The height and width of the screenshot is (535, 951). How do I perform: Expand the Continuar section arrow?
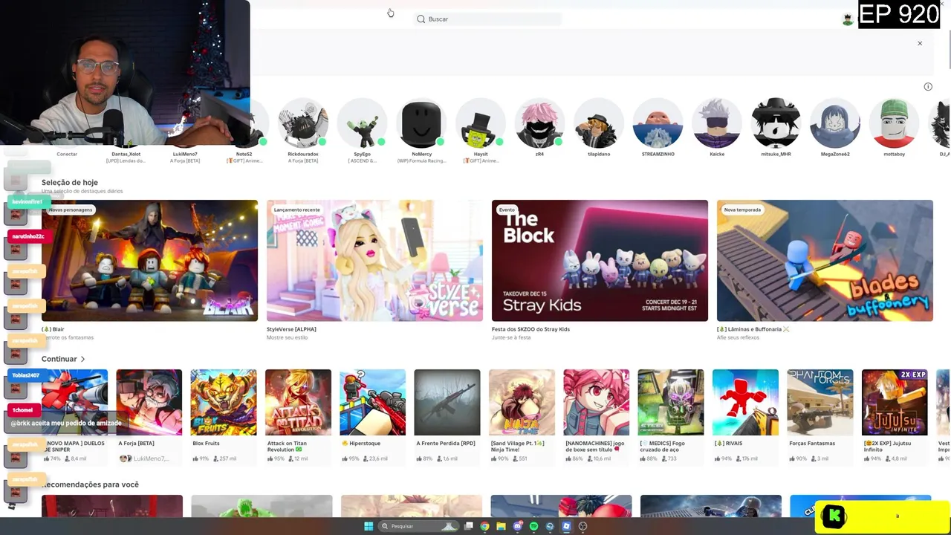(x=82, y=359)
